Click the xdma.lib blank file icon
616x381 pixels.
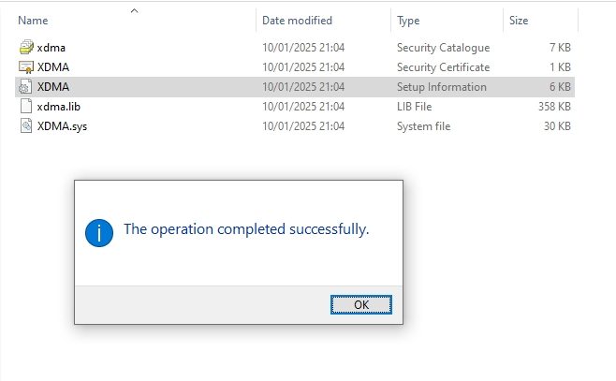pos(26,107)
